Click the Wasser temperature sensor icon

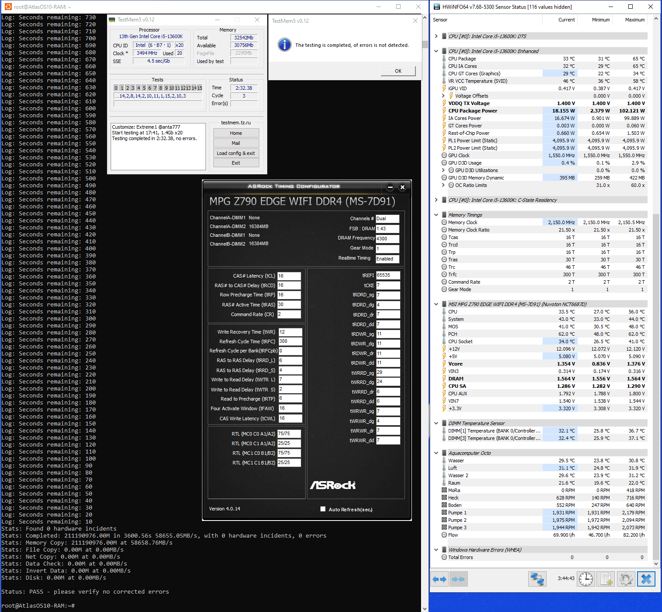coord(444,461)
